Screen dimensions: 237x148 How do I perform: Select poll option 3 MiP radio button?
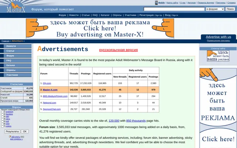click(3, 117)
